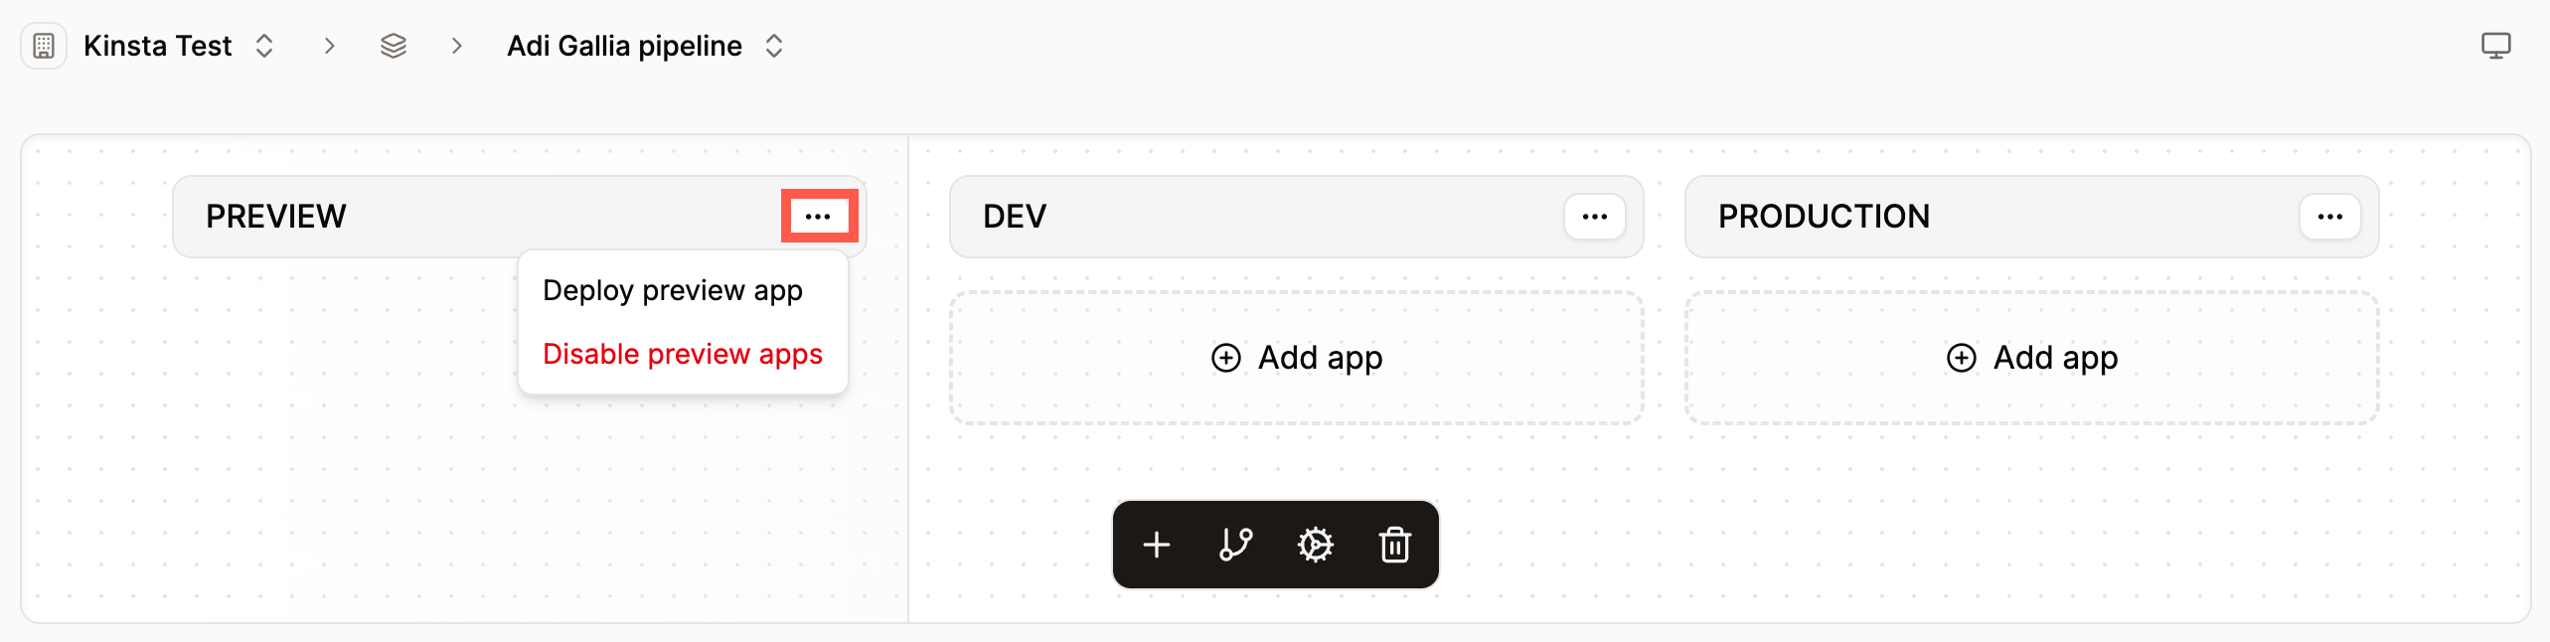Image resolution: width=2550 pixels, height=642 pixels.
Task: Click Add app in the PRODUCTION stage
Action: pyautogui.click(x=2030, y=358)
